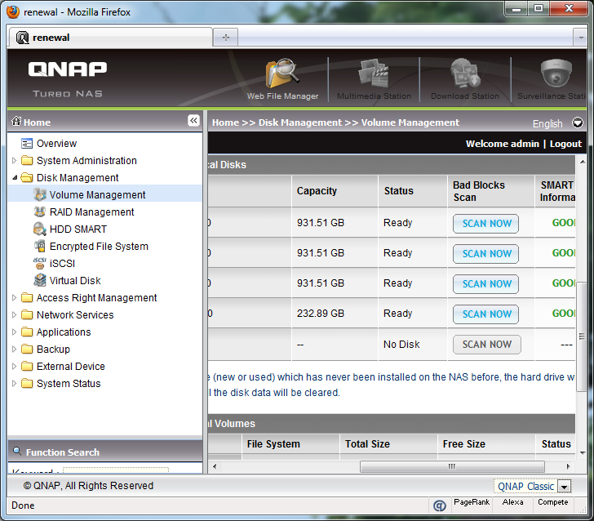Select Volume Management in the tree
This screenshot has height=521, width=594.
click(x=97, y=195)
